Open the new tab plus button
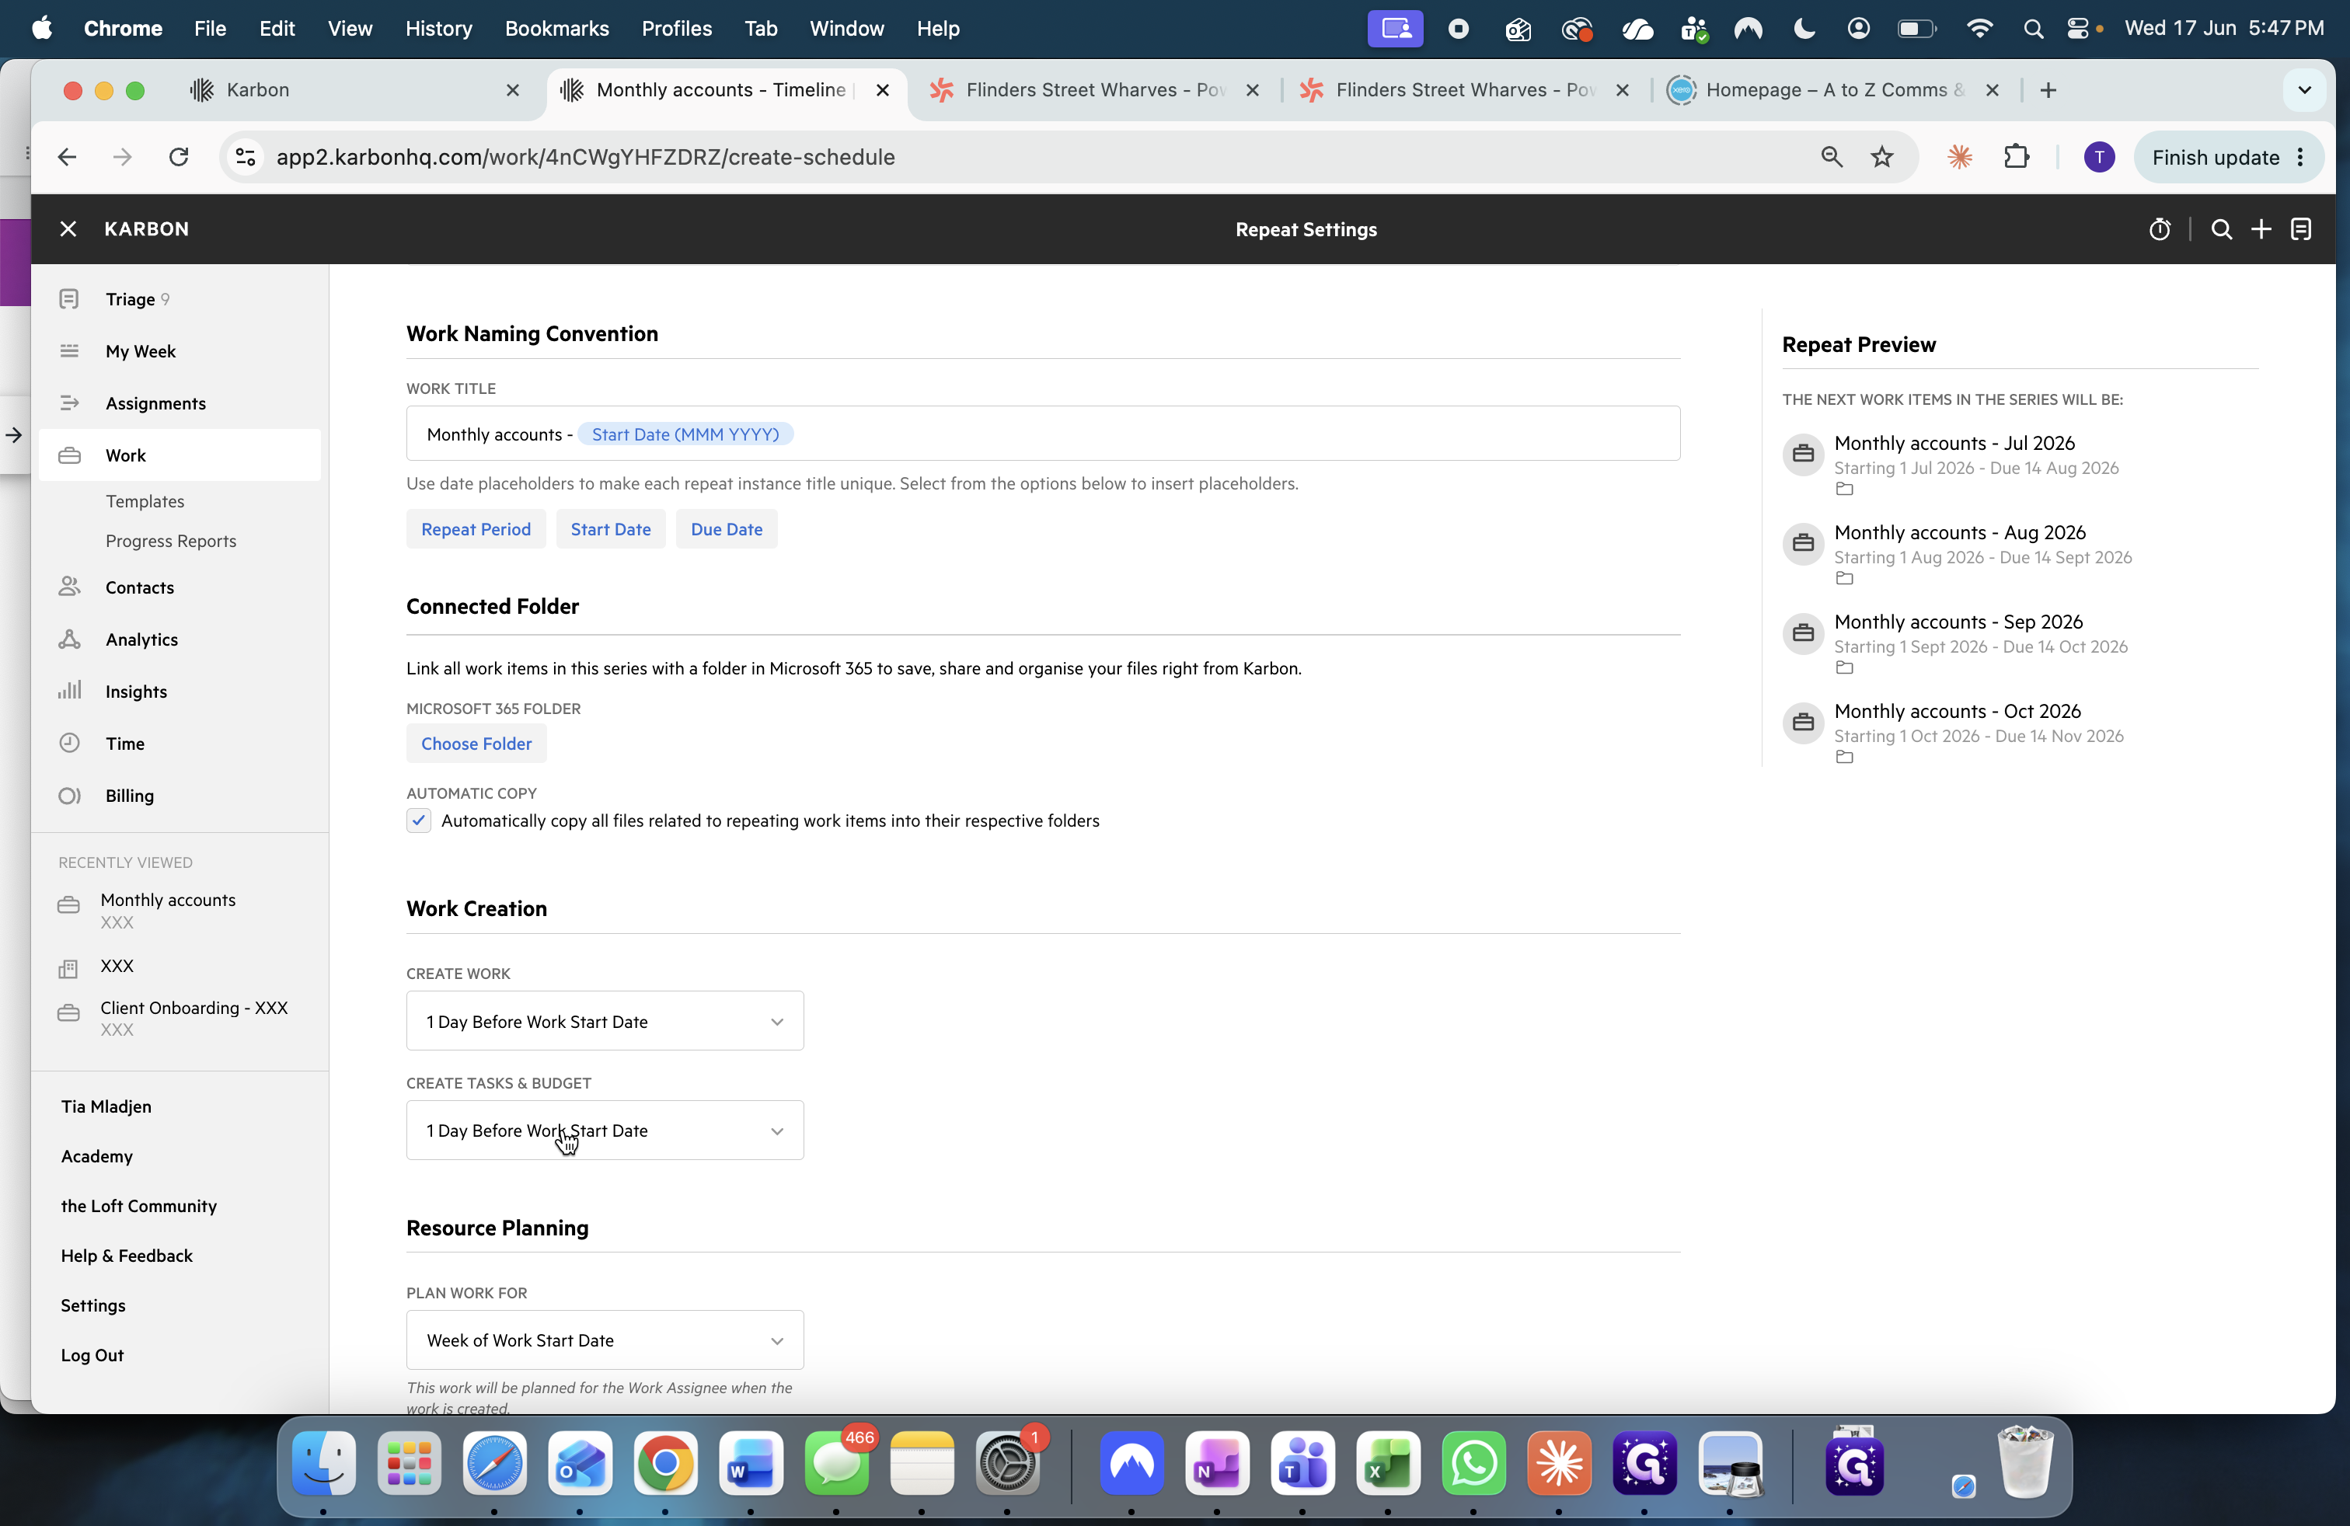2350x1526 pixels. (2048, 90)
